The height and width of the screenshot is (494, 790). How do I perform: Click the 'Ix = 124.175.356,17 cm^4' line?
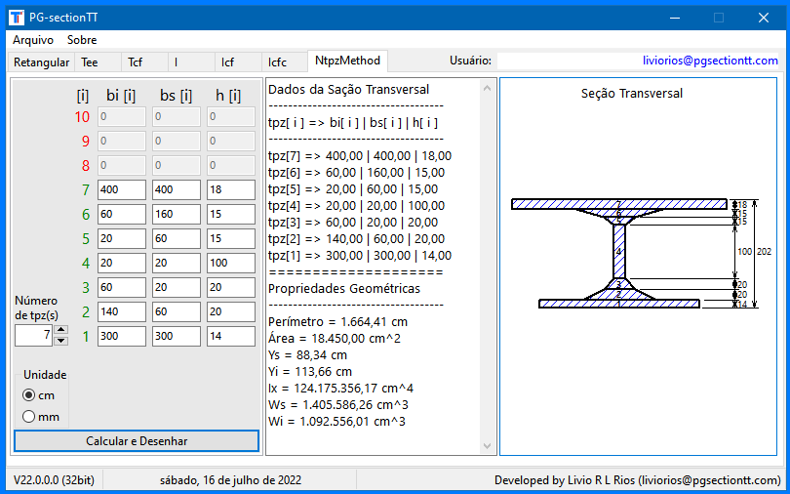coord(341,389)
